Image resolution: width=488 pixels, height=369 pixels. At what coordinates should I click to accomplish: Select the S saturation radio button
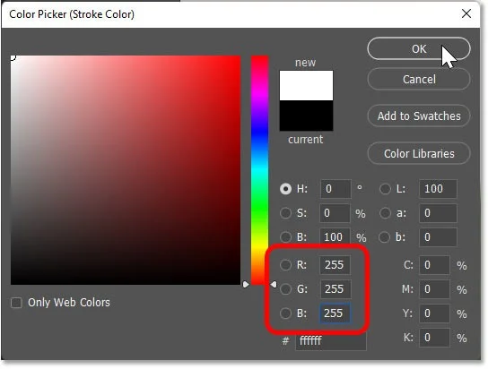[285, 213]
